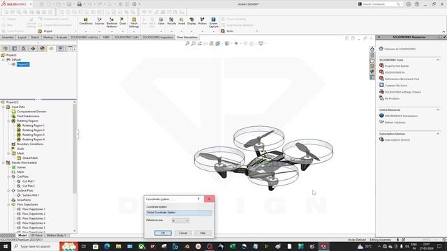Screen dimensions: 447x251
Task: Select Surface Plot 1 tree item
Action: tap(31, 195)
